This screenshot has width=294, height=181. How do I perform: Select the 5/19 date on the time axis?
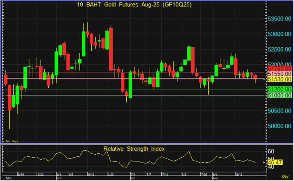coord(21,174)
